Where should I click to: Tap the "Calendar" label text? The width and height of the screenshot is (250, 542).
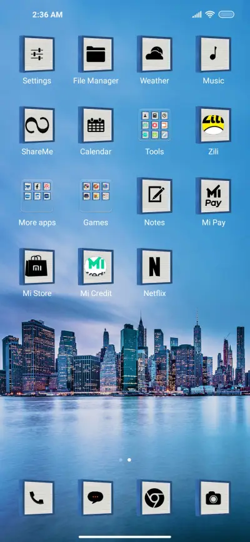point(96,151)
